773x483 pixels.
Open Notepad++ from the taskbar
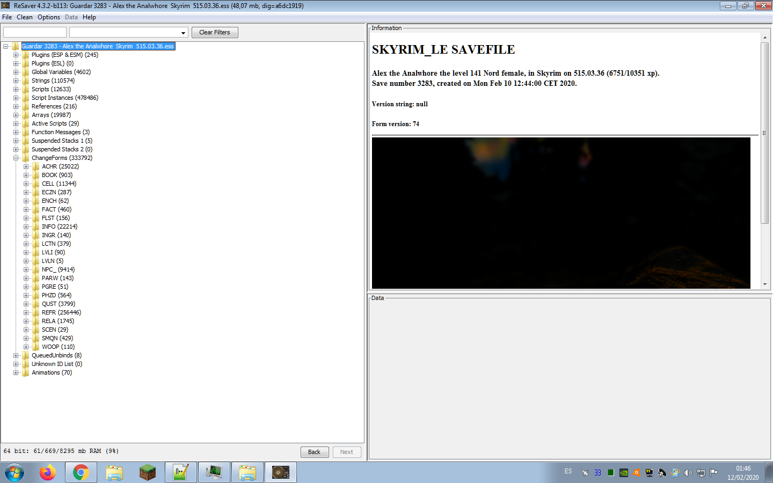(x=181, y=473)
